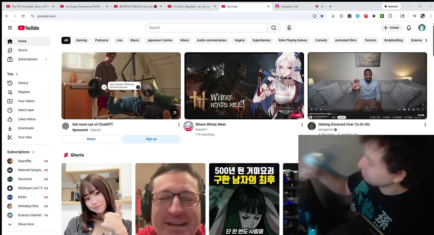The width and height of the screenshot is (434, 235).
Task: Click Sign up on the ChatGPT ad
Action: pos(151,139)
